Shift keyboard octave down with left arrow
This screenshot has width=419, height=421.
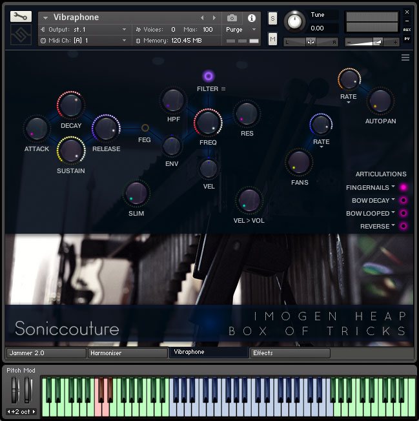pos(8,411)
